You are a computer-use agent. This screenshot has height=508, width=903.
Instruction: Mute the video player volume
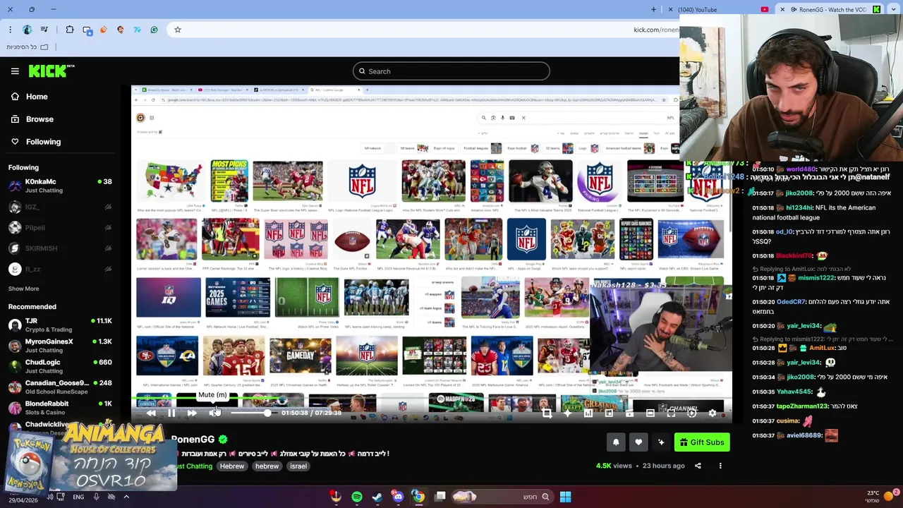[213, 413]
